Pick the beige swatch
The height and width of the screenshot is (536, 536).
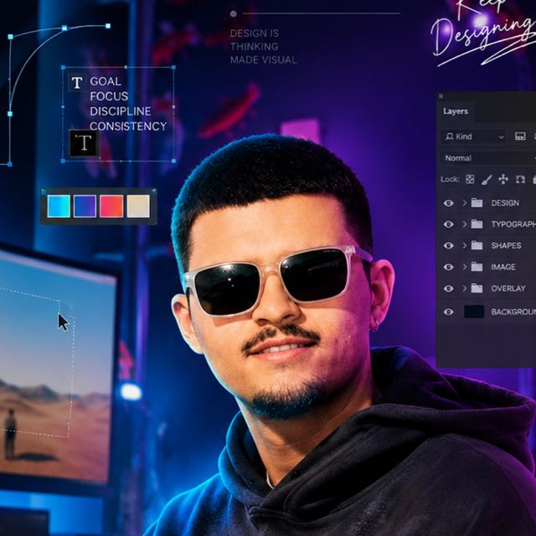(x=138, y=207)
